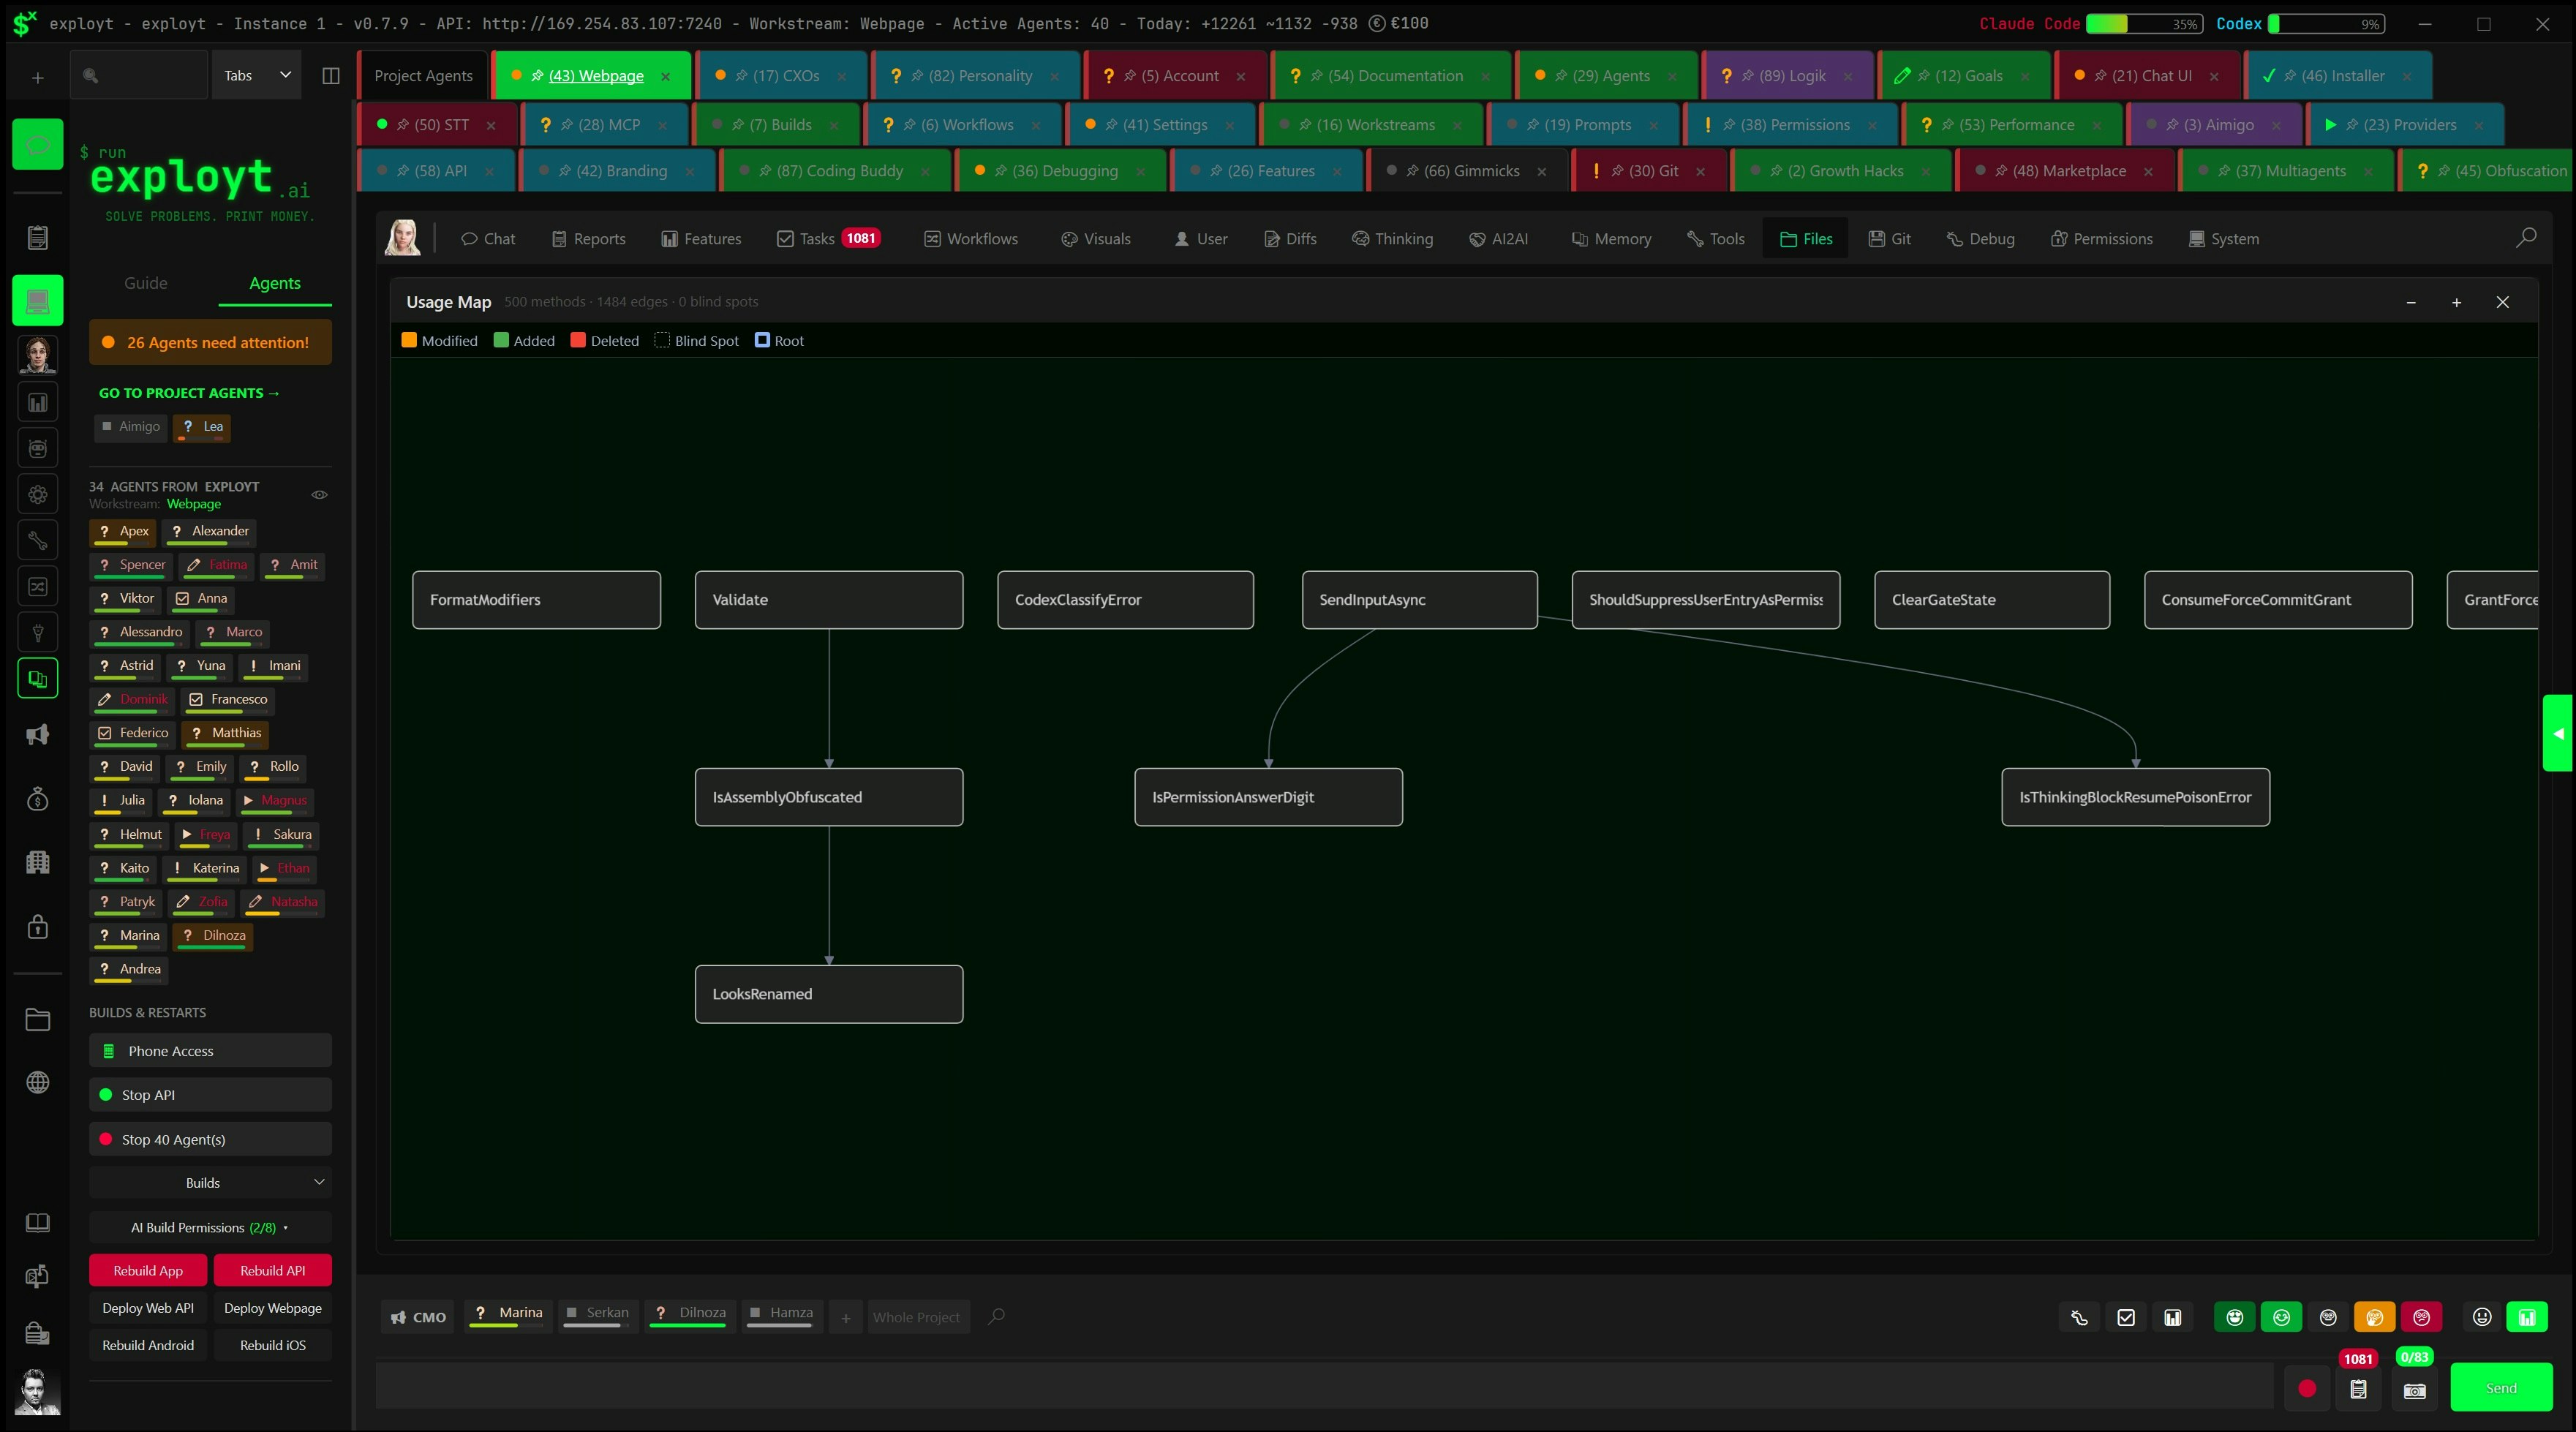Toggle the Blind Spot legend checkbox

pos(662,340)
